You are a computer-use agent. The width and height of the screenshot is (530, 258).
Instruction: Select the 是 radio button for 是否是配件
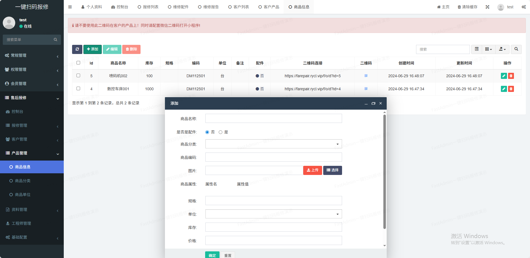pyautogui.click(x=221, y=132)
